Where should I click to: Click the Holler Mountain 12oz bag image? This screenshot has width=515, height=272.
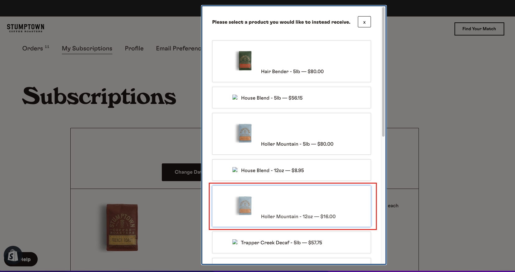click(x=245, y=206)
